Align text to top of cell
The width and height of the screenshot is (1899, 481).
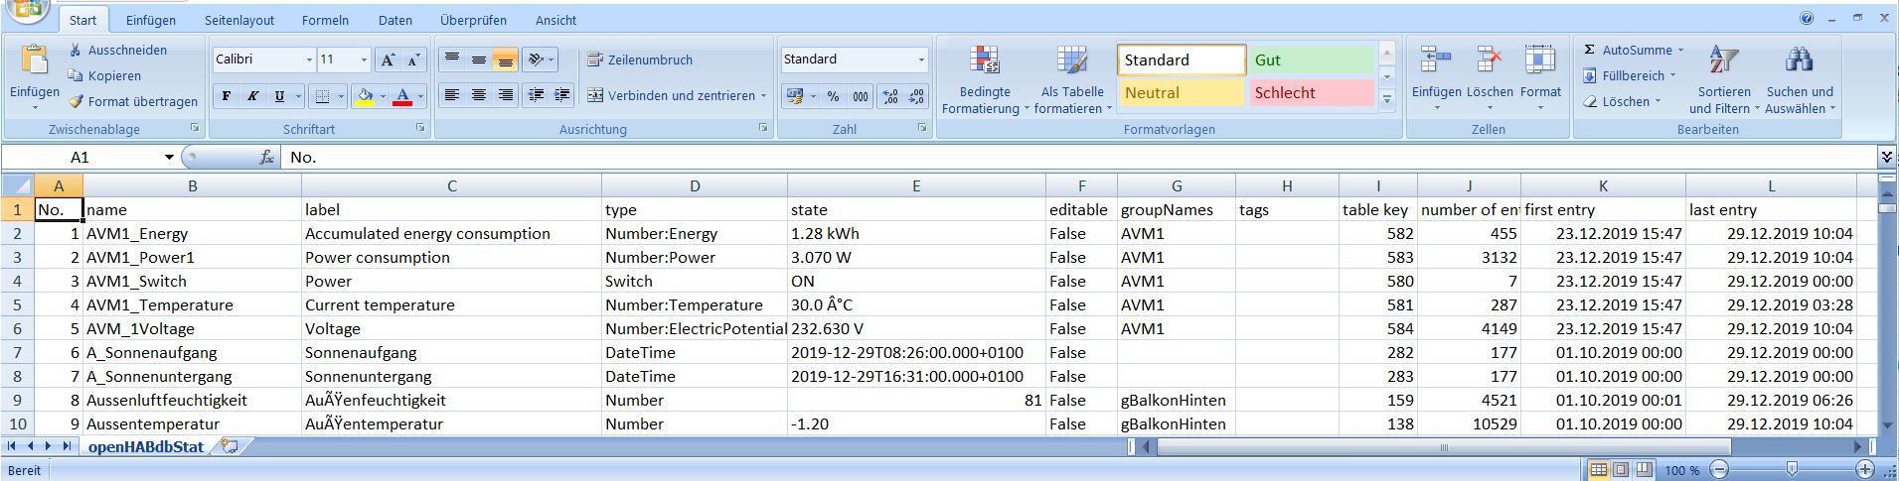pyautogui.click(x=452, y=60)
